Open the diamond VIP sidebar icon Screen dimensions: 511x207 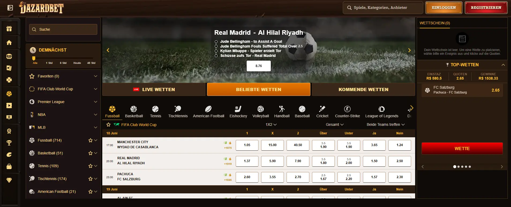[x=9, y=180]
